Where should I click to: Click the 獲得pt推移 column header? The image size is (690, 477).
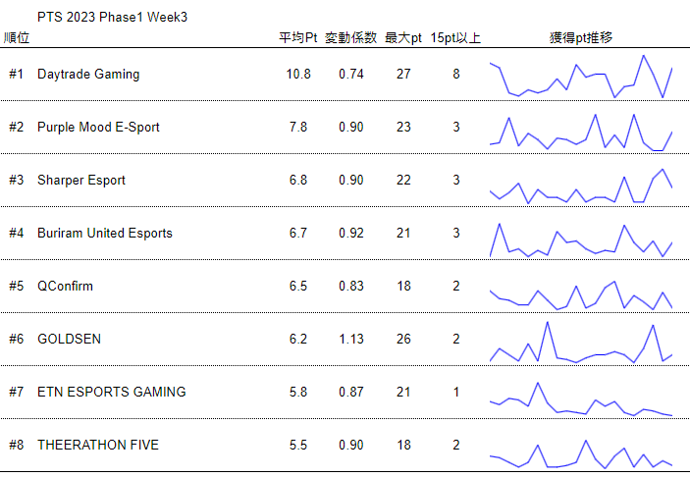coord(581,38)
